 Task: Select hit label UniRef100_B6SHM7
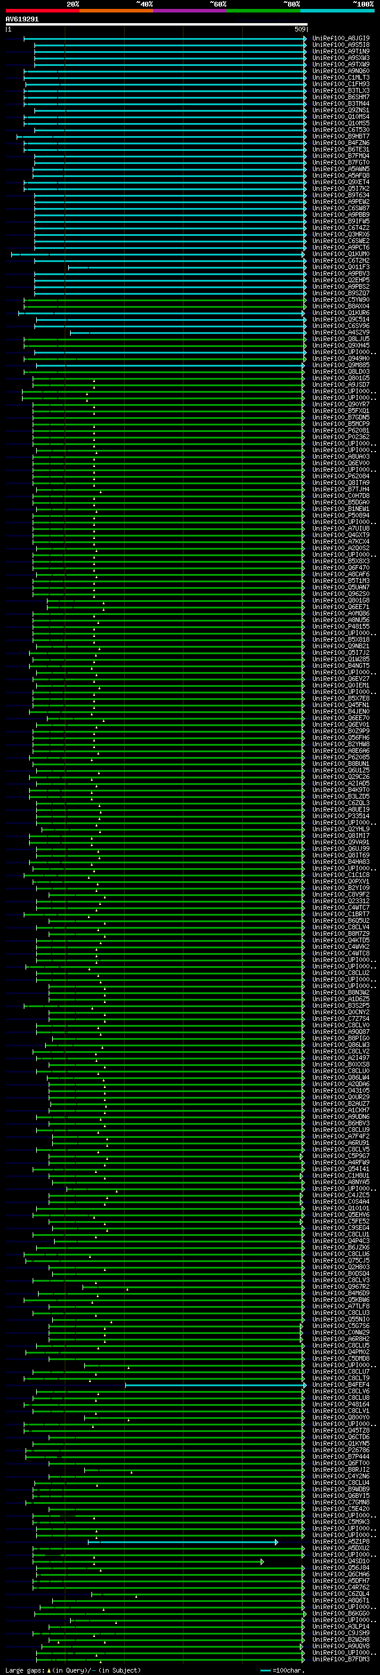pos(341,97)
